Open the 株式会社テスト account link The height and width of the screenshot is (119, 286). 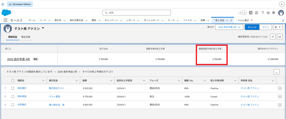pyautogui.click(x=56, y=88)
